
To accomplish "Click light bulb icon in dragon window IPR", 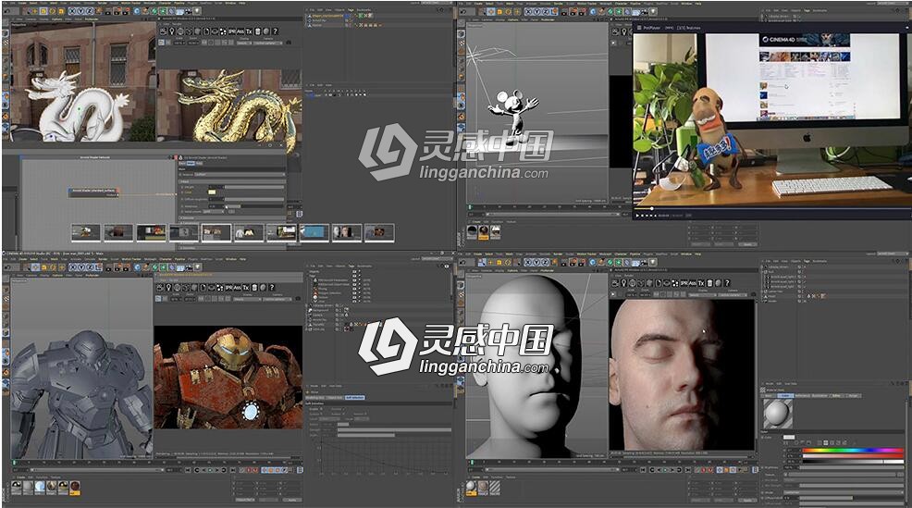I will click(x=172, y=31).
